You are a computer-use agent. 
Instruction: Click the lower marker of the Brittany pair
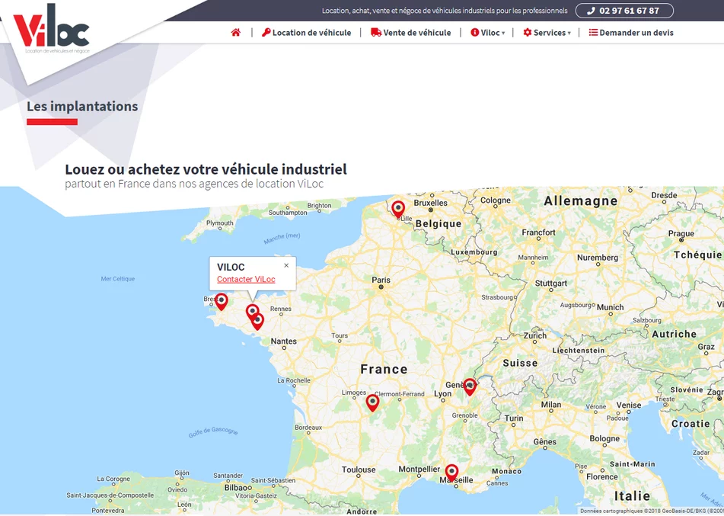(x=258, y=322)
